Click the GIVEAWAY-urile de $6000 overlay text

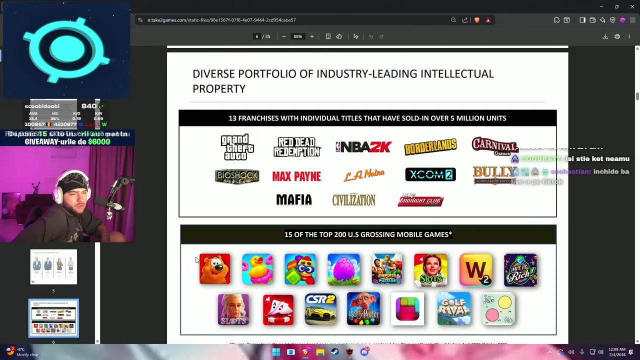67,141
